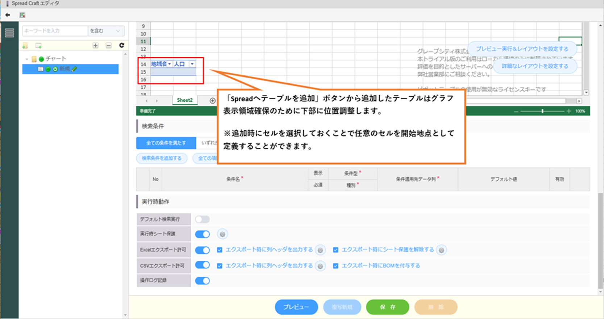Click the back arrow icon

point(8,15)
